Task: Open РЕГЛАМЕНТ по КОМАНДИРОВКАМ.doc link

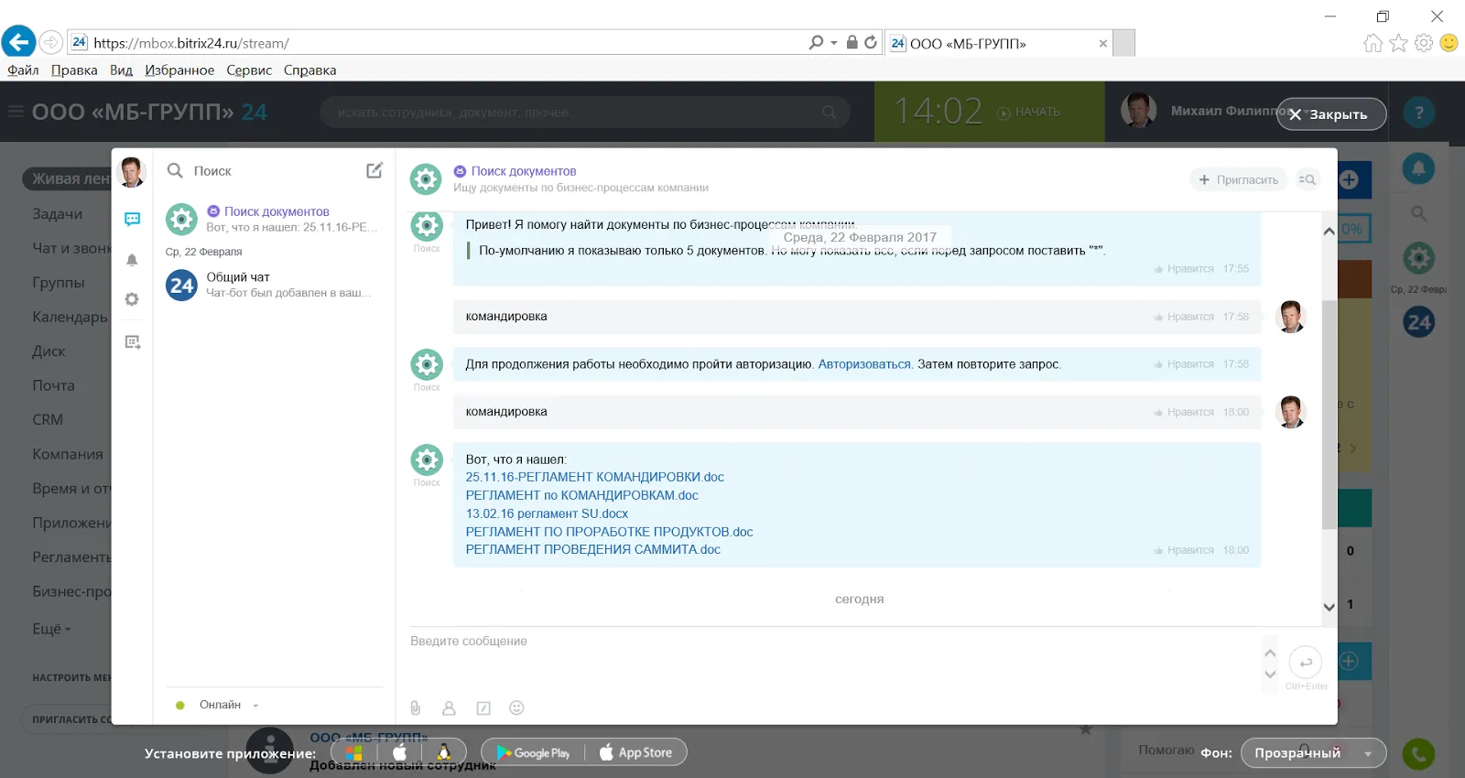Action: click(581, 495)
